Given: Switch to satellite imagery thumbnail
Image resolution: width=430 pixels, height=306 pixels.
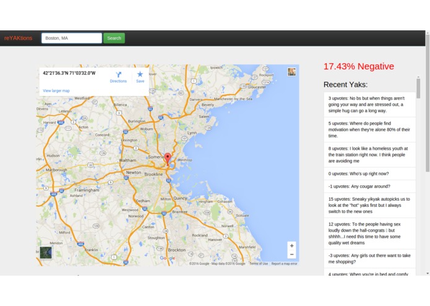Looking at the screenshot, I should 46,253.
